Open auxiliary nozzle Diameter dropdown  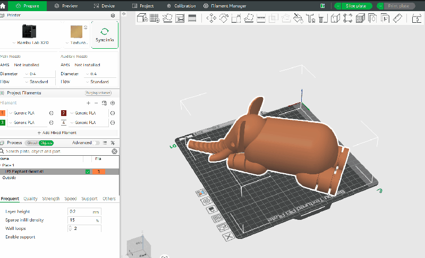(x=100, y=74)
